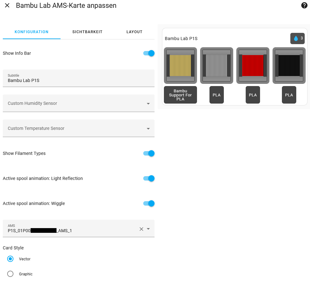This screenshot has width=310, height=281.
Task: Click the Bambu Lab P1S card title
Action: (181, 38)
